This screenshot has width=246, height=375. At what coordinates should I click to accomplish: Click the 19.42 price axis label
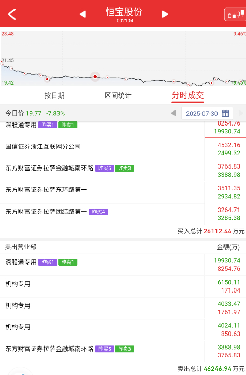click(7, 83)
